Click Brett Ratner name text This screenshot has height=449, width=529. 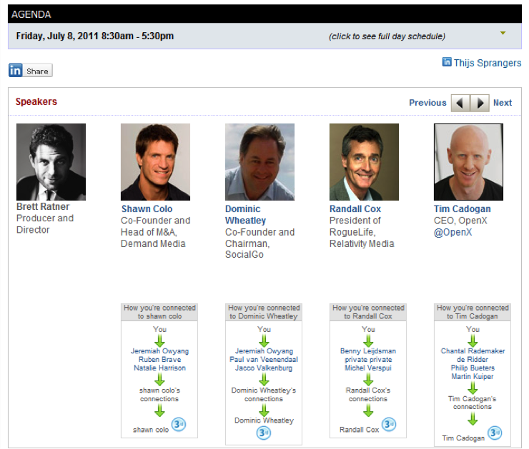[x=43, y=206]
